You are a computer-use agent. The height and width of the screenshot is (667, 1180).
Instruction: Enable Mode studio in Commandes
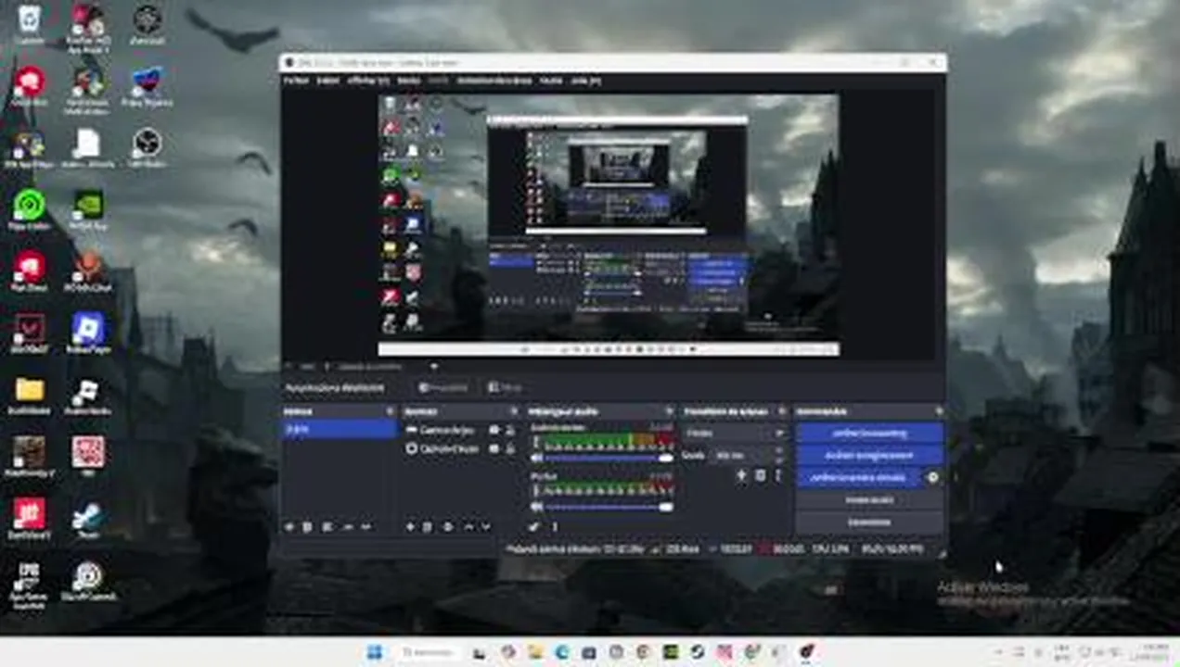click(x=869, y=499)
